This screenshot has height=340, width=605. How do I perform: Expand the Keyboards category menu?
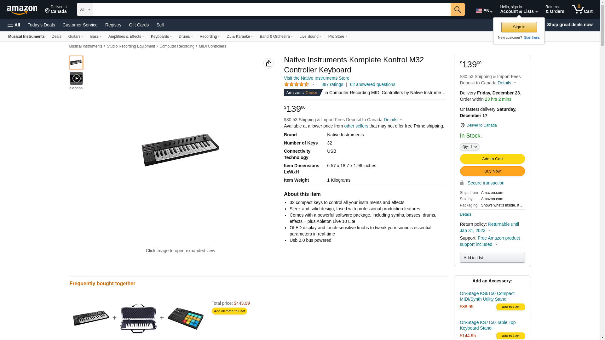point(161,37)
